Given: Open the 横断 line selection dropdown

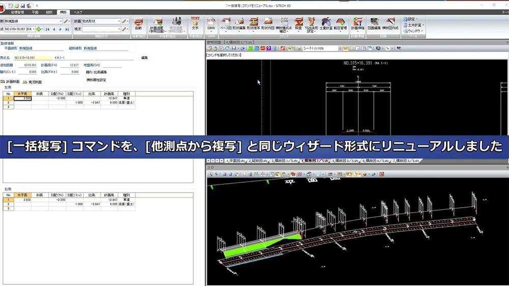Looking at the screenshot, I should [61, 21].
